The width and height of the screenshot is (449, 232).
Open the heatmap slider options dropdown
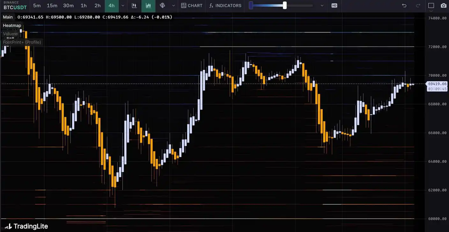coord(322,5)
